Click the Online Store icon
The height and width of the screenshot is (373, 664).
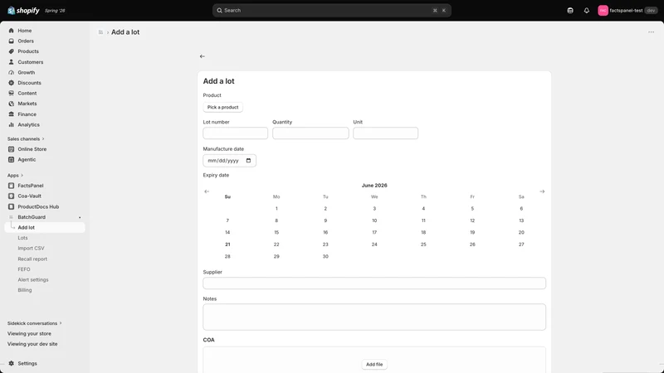(12, 149)
